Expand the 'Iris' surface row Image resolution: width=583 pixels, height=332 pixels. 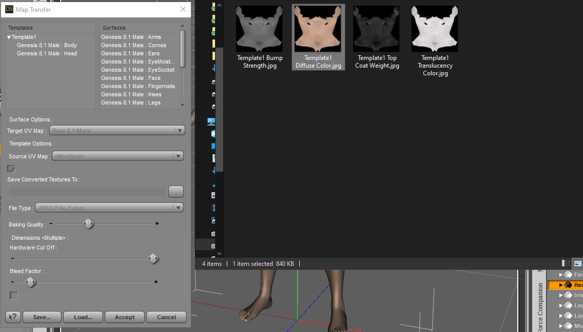point(561,295)
